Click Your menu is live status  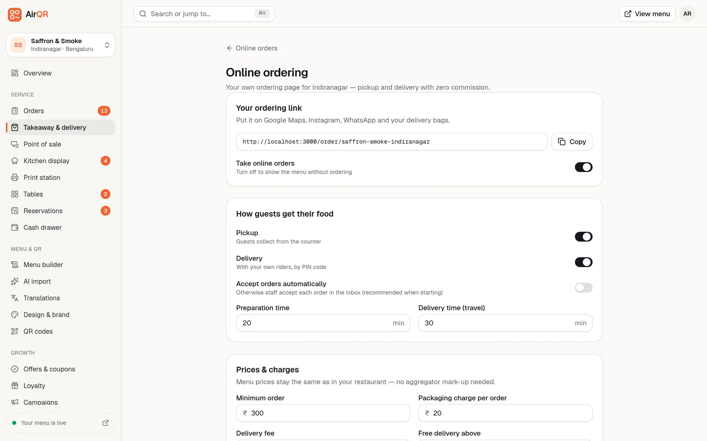[61, 423]
